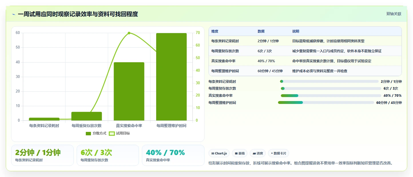413x177 pixels.
Task: Click x-axis label 每条资料记录耗时
Action: click(44, 126)
